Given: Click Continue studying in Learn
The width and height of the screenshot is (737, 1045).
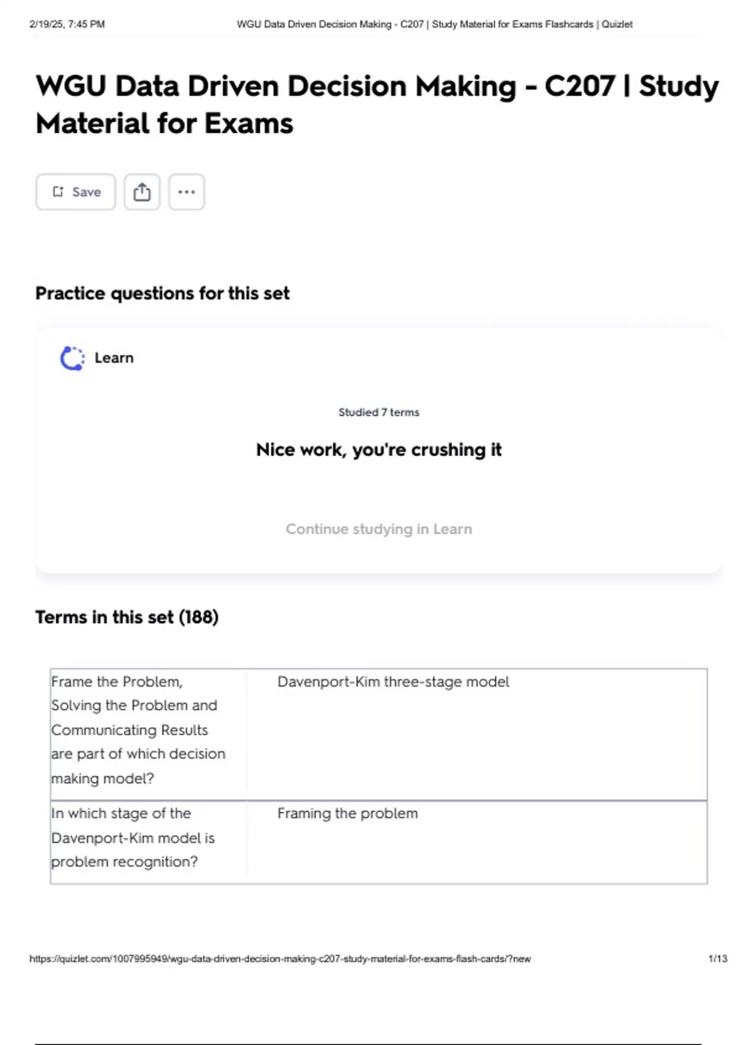Looking at the screenshot, I should pyautogui.click(x=378, y=529).
